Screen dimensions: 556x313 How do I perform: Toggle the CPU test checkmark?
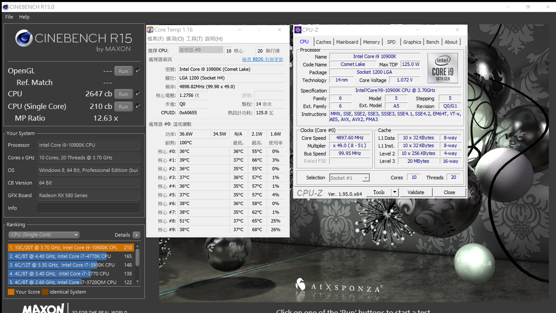138,94
